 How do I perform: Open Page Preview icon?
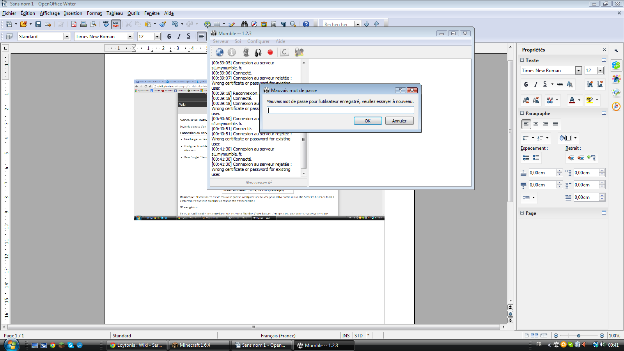click(x=93, y=24)
